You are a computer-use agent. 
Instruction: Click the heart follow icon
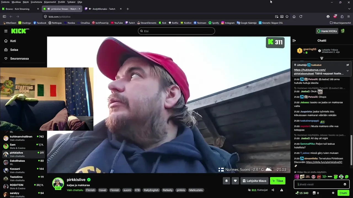tap(235, 181)
